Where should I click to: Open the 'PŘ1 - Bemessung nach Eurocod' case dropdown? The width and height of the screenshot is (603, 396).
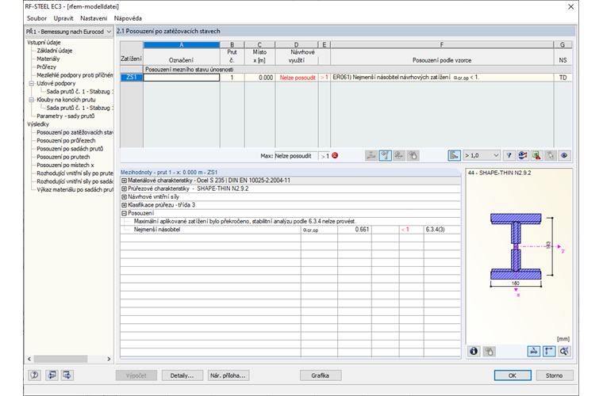[x=69, y=32]
